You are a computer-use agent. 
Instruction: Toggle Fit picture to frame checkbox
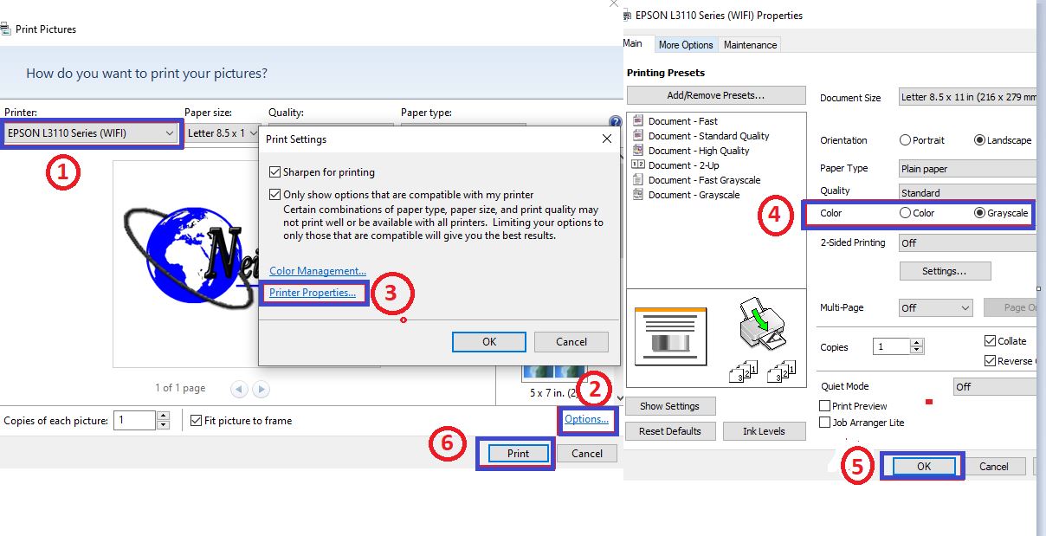(197, 421)
